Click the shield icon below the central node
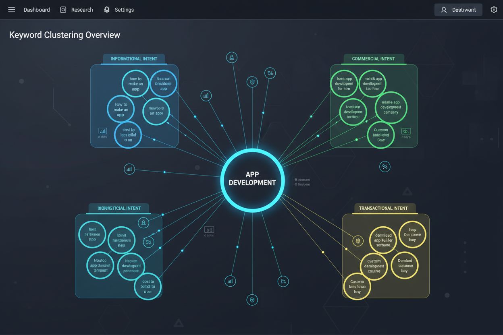This screenshot has height=335, width=503. click(x=252, y=300)
